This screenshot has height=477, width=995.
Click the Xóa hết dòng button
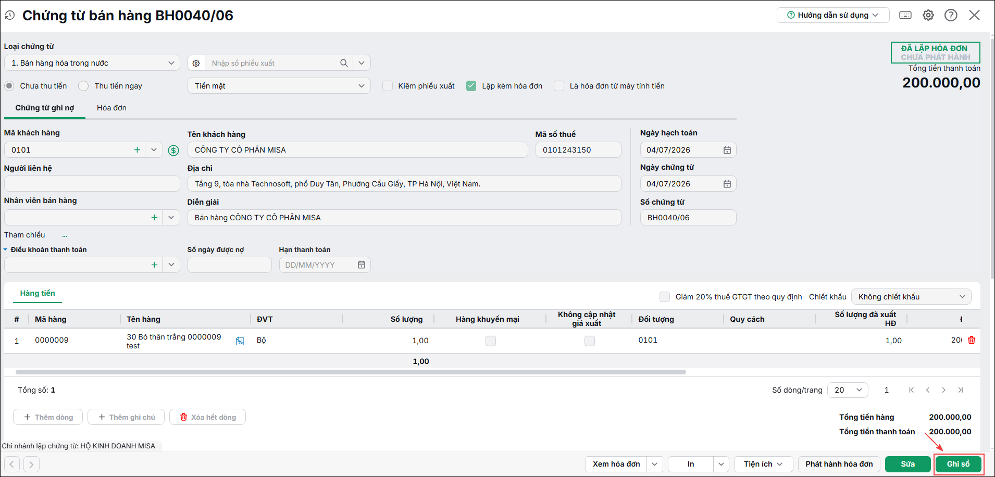208,417
